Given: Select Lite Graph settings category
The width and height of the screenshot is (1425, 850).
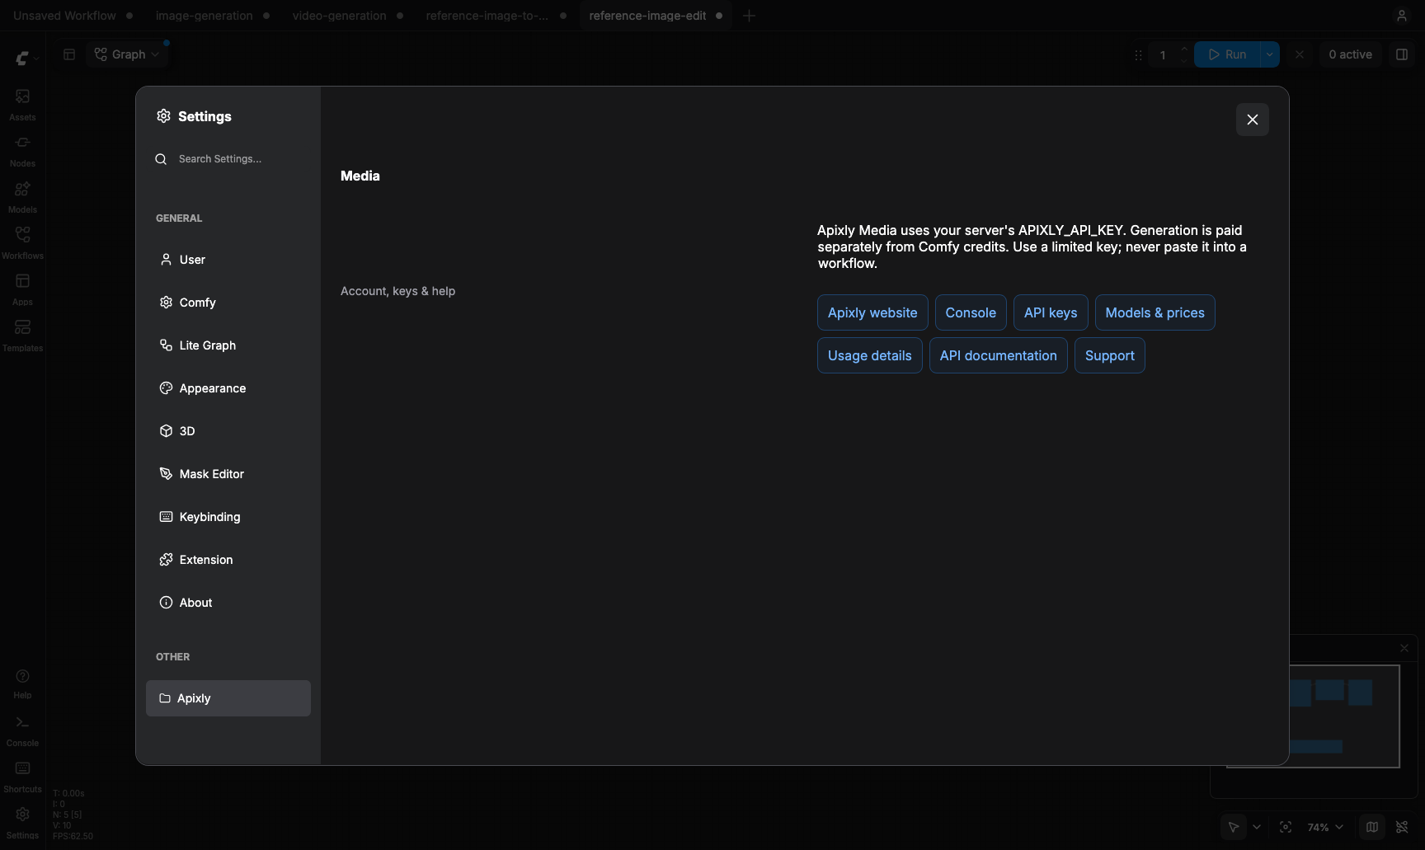Looking at the screenshot, I should [228, 345].
